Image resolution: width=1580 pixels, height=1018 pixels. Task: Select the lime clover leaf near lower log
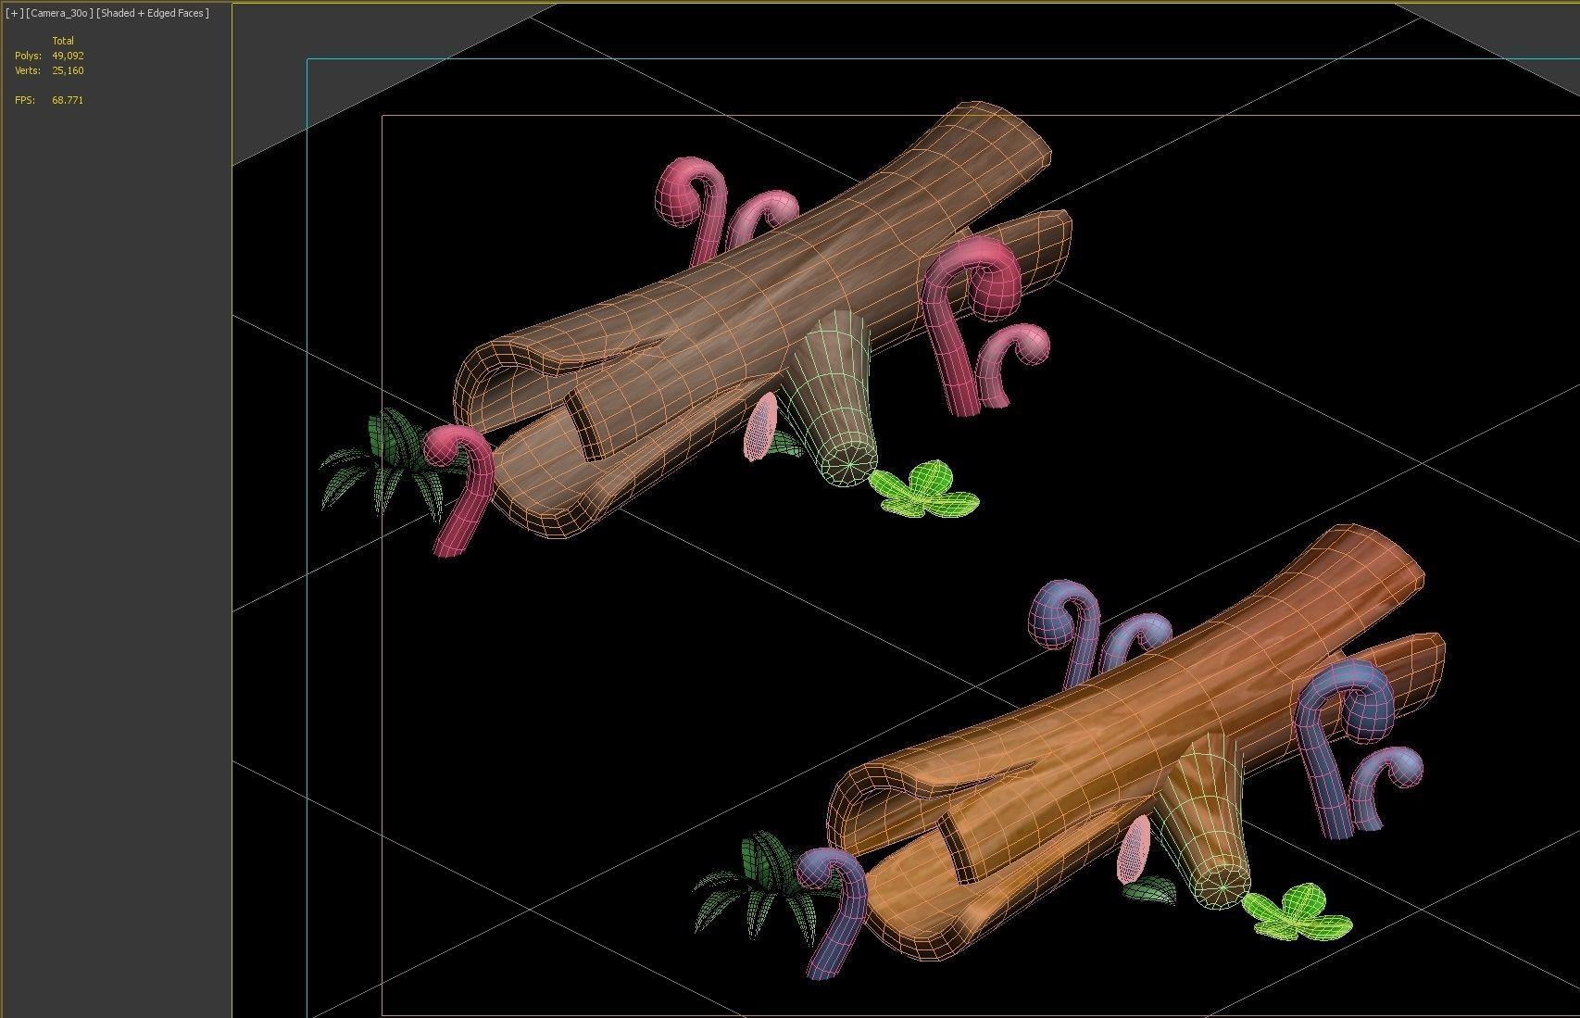[1299, 911]
